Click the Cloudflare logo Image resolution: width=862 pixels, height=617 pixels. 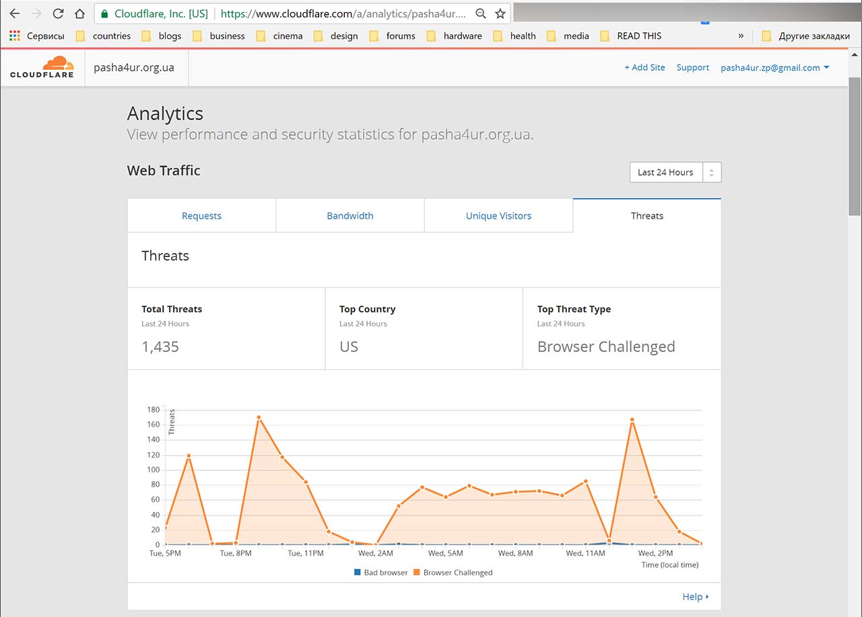click(42, 67)
